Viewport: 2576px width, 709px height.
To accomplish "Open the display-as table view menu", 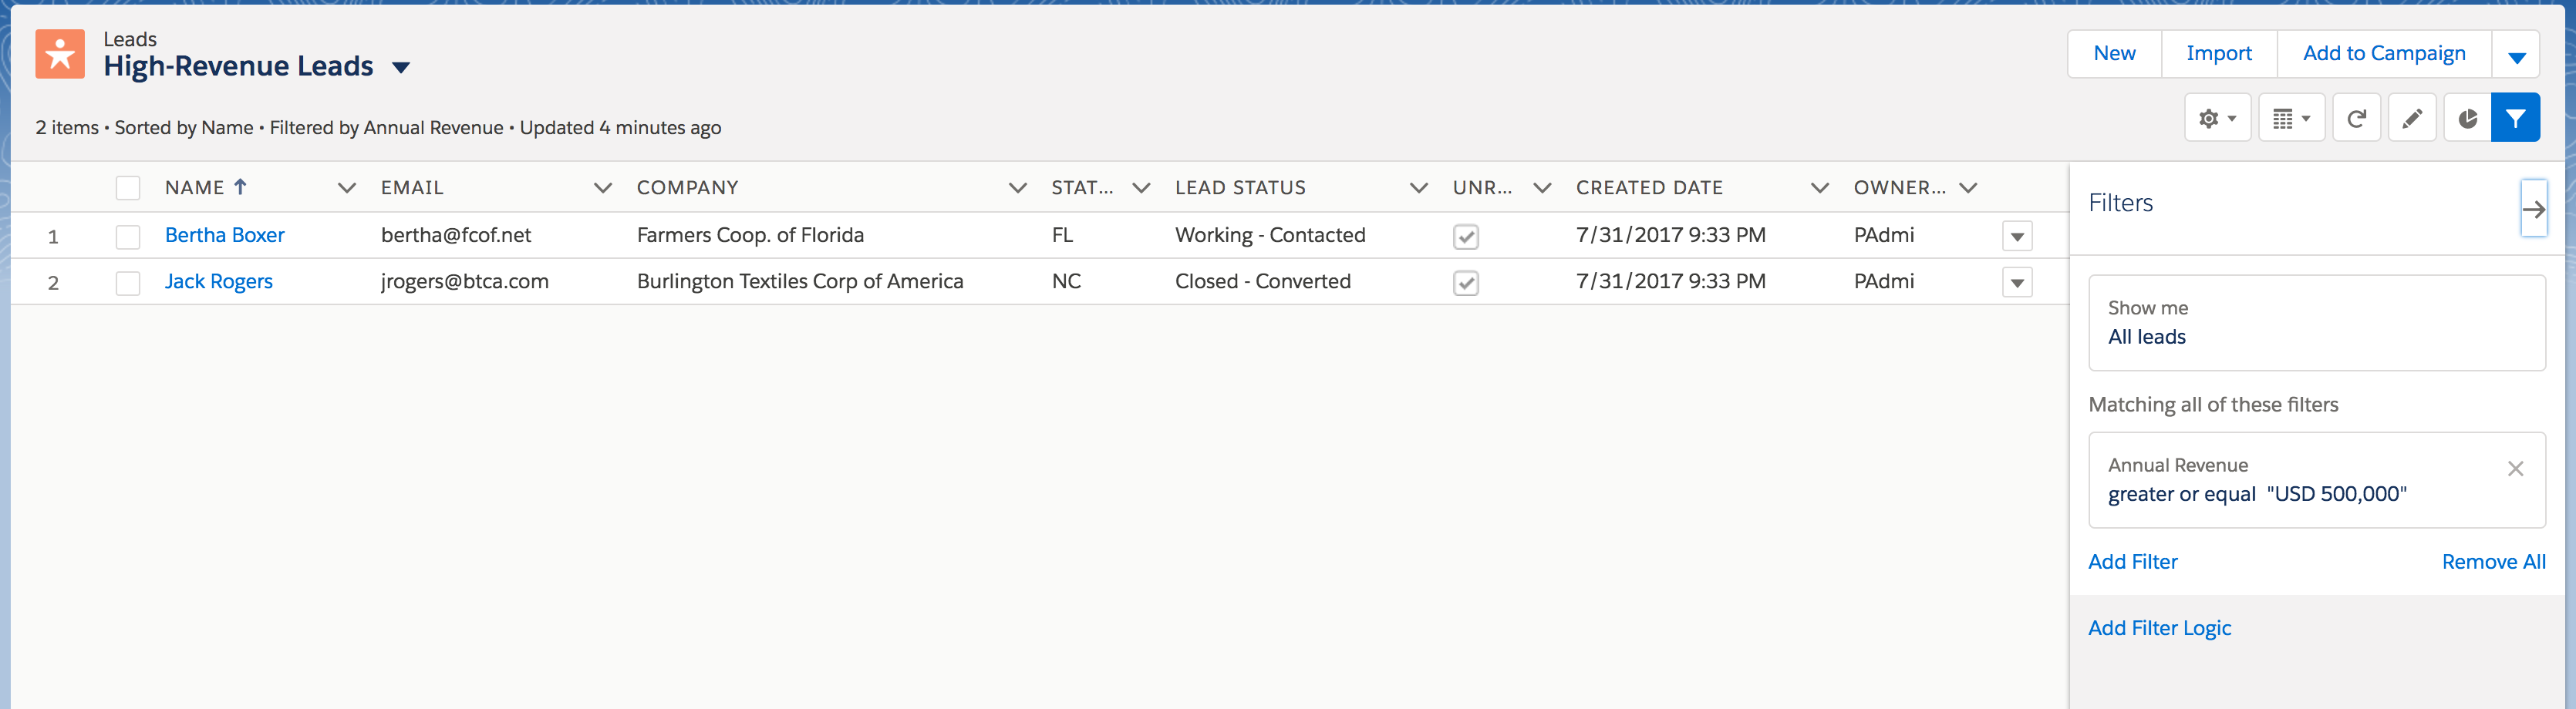I will click(2291, 119).
